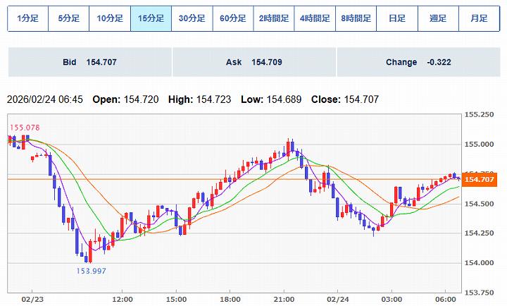Change chart to 30分足 interval
The image size is (507, 306).
pos(192,19)
